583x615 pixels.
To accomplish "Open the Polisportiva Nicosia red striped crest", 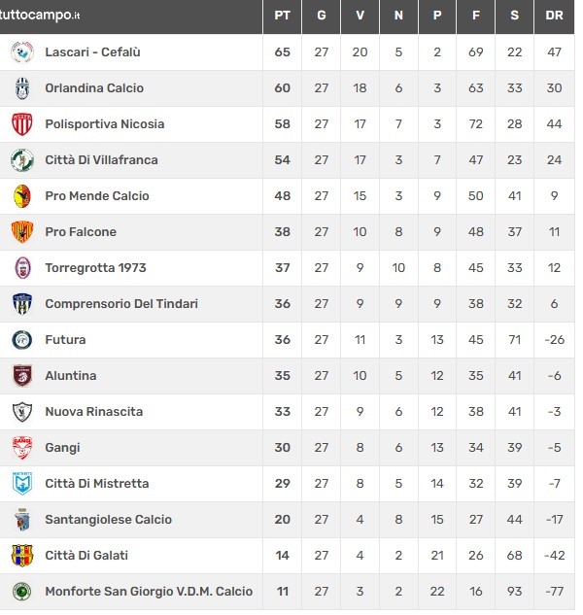I will (22, 124).
